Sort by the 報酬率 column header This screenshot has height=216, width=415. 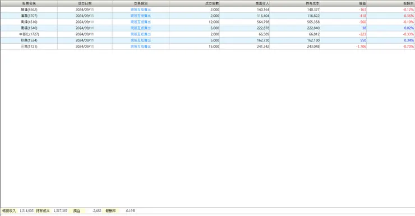click(x=391, y=3)
